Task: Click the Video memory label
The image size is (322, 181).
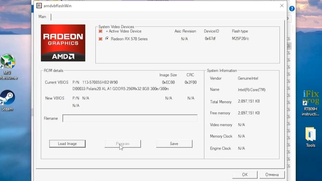Action: (221, 125)
